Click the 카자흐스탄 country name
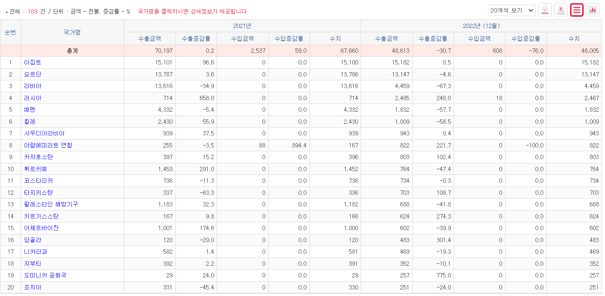The image size is (605, 296). (x=38, y=157)
